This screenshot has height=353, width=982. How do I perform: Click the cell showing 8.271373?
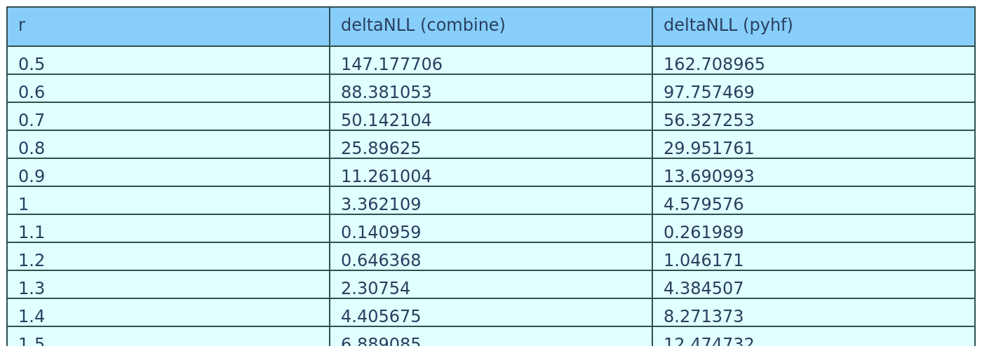(814, 312)
